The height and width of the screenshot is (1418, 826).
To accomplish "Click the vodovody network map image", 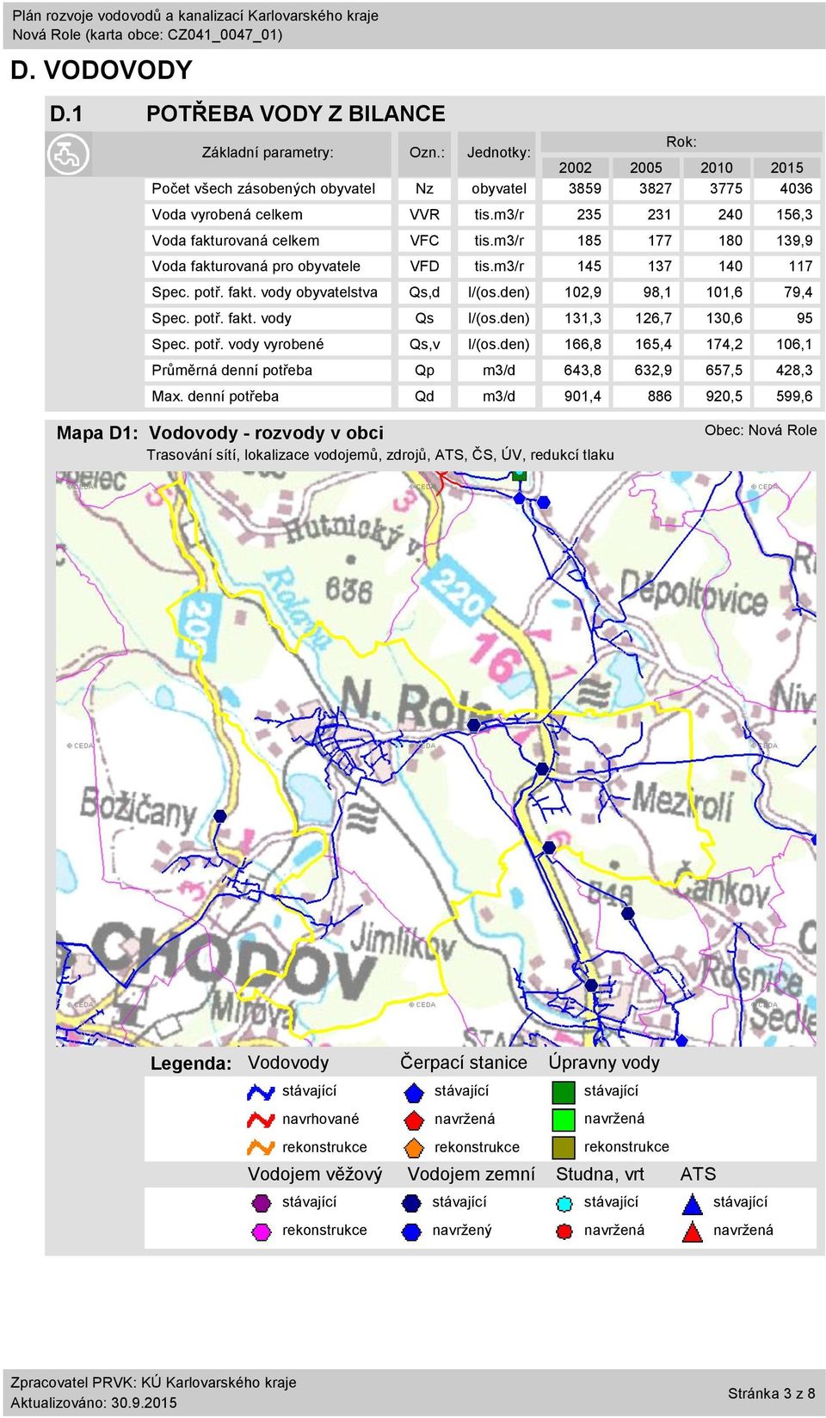I will pos(436,758).
